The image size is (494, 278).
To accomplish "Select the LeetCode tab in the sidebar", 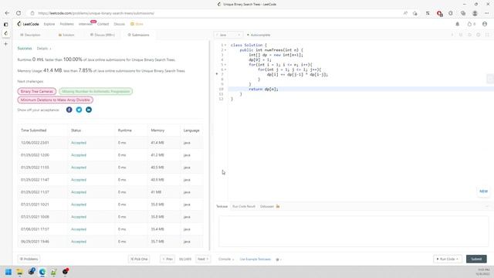I will point(5,33).
